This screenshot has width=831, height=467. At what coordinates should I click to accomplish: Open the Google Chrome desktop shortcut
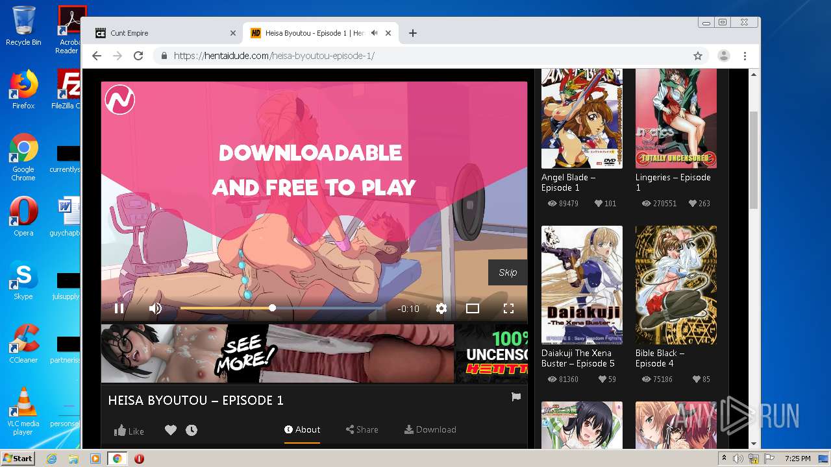(x=23, y=158)
